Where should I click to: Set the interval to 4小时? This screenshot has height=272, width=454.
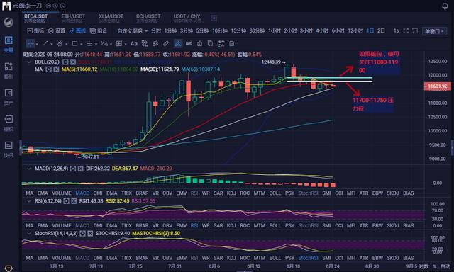pos(322,30)
